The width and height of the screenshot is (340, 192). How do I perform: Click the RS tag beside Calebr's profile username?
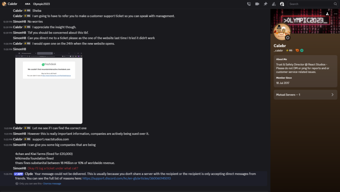pos(289,50)
